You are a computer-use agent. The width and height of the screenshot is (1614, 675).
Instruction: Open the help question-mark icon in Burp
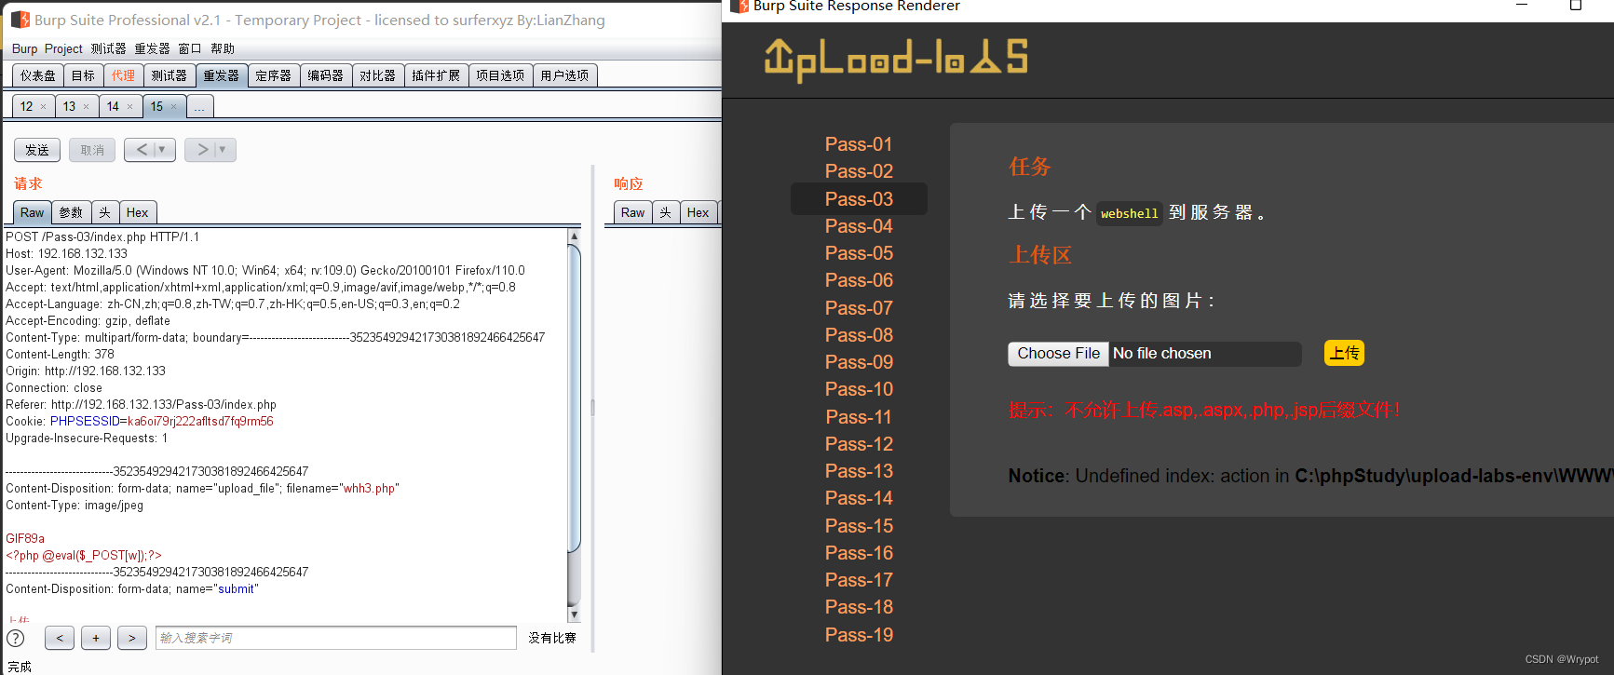pyautogui.click(x=16, y=639)
